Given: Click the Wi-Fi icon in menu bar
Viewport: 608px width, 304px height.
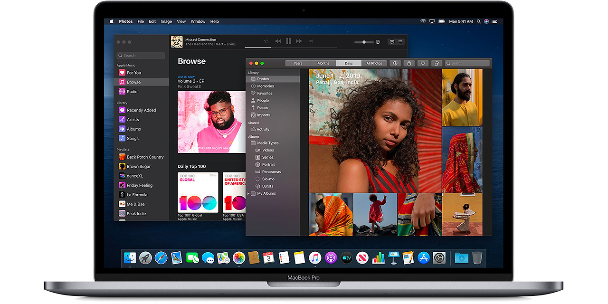Looking at the screenshot, I should pos(423,21).
